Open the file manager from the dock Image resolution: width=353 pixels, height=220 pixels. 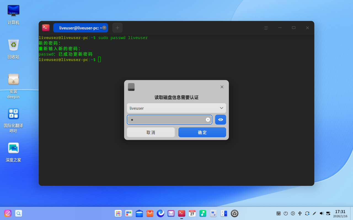tap(139, 213)
